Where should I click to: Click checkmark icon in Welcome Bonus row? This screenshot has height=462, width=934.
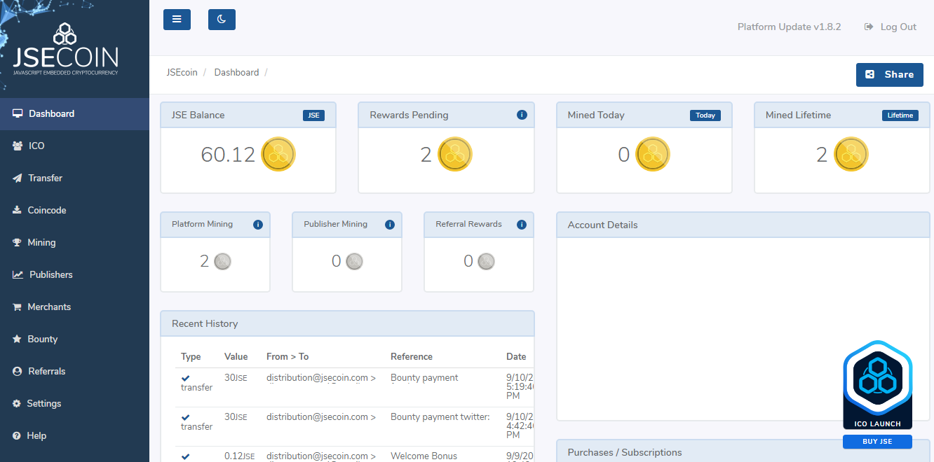[186, 456]
